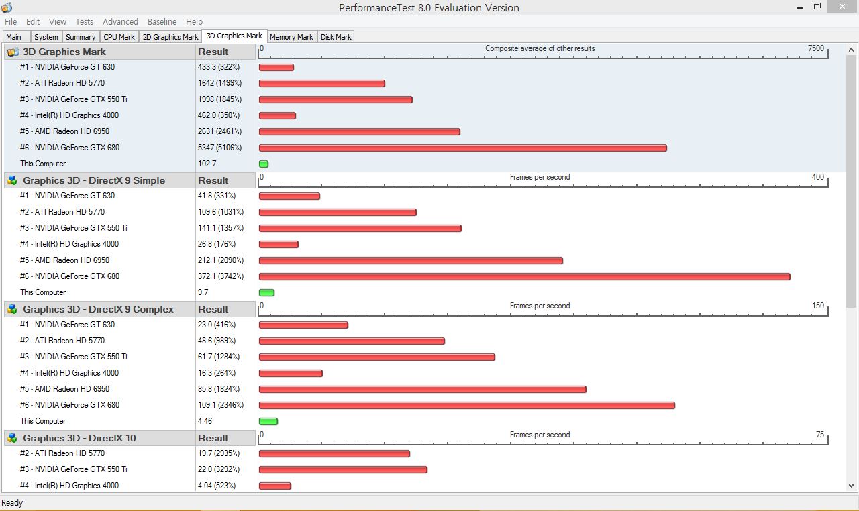Screen dimensions: 859x511
Task: Click the result value '41.8 (331%)'
Action: (x=216, y=196)
